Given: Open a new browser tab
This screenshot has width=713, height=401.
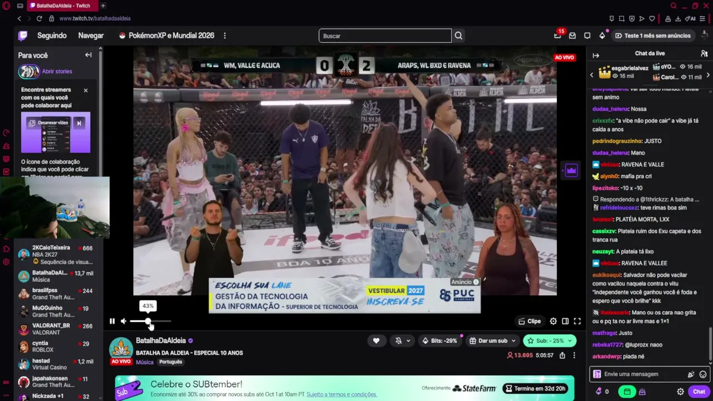Looking at the screenshot, I should click(x=103, y=6).
